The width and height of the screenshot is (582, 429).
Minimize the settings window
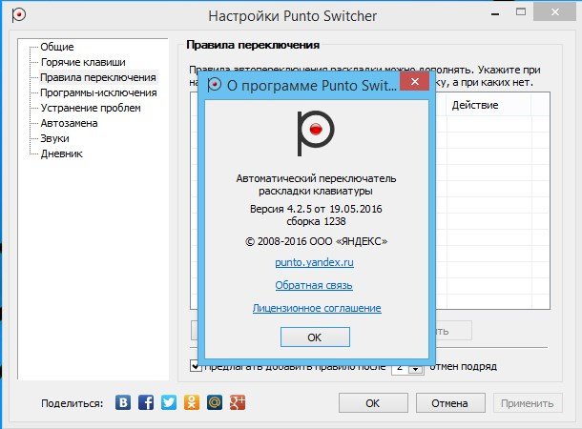[495, 13]
